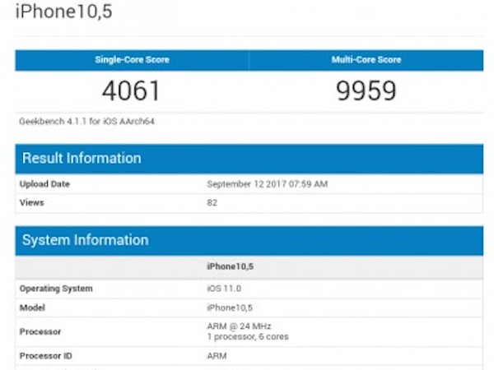Select the Multi-Core Score header
494x370 pixels.
pyautogui.click(x=366, y=60)
